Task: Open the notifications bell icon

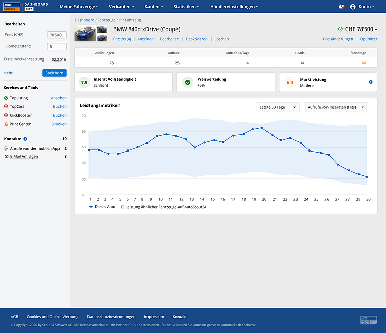Action: 341,7
